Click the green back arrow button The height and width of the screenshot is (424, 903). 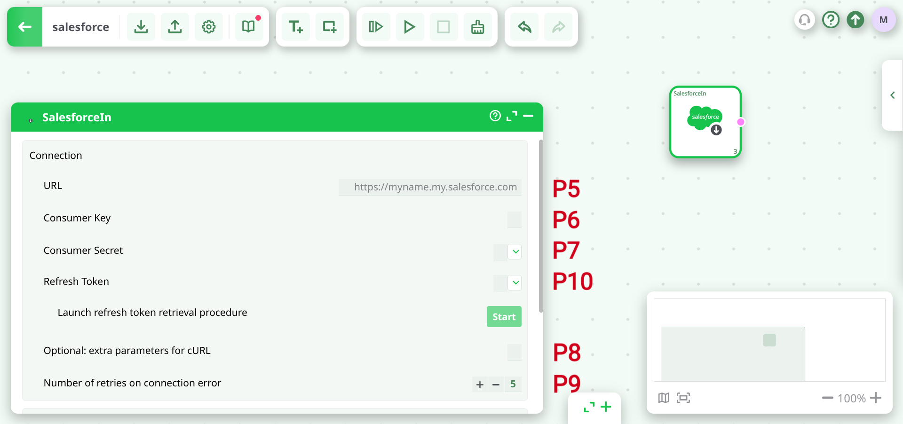pos(25,27)
